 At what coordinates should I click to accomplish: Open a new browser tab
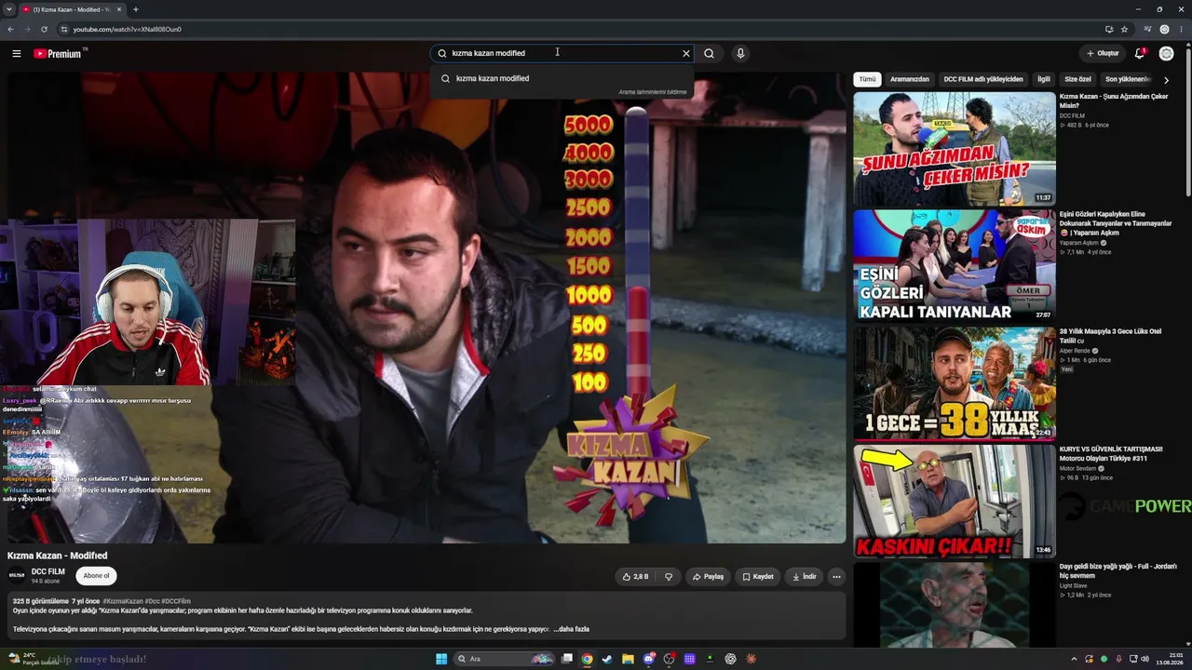(135, 9)
